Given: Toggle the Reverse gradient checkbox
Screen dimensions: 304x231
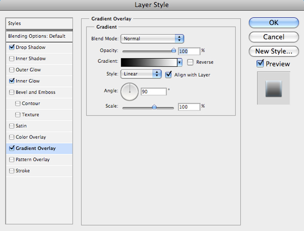Looking at the screenshot, I should click(190, 62).
